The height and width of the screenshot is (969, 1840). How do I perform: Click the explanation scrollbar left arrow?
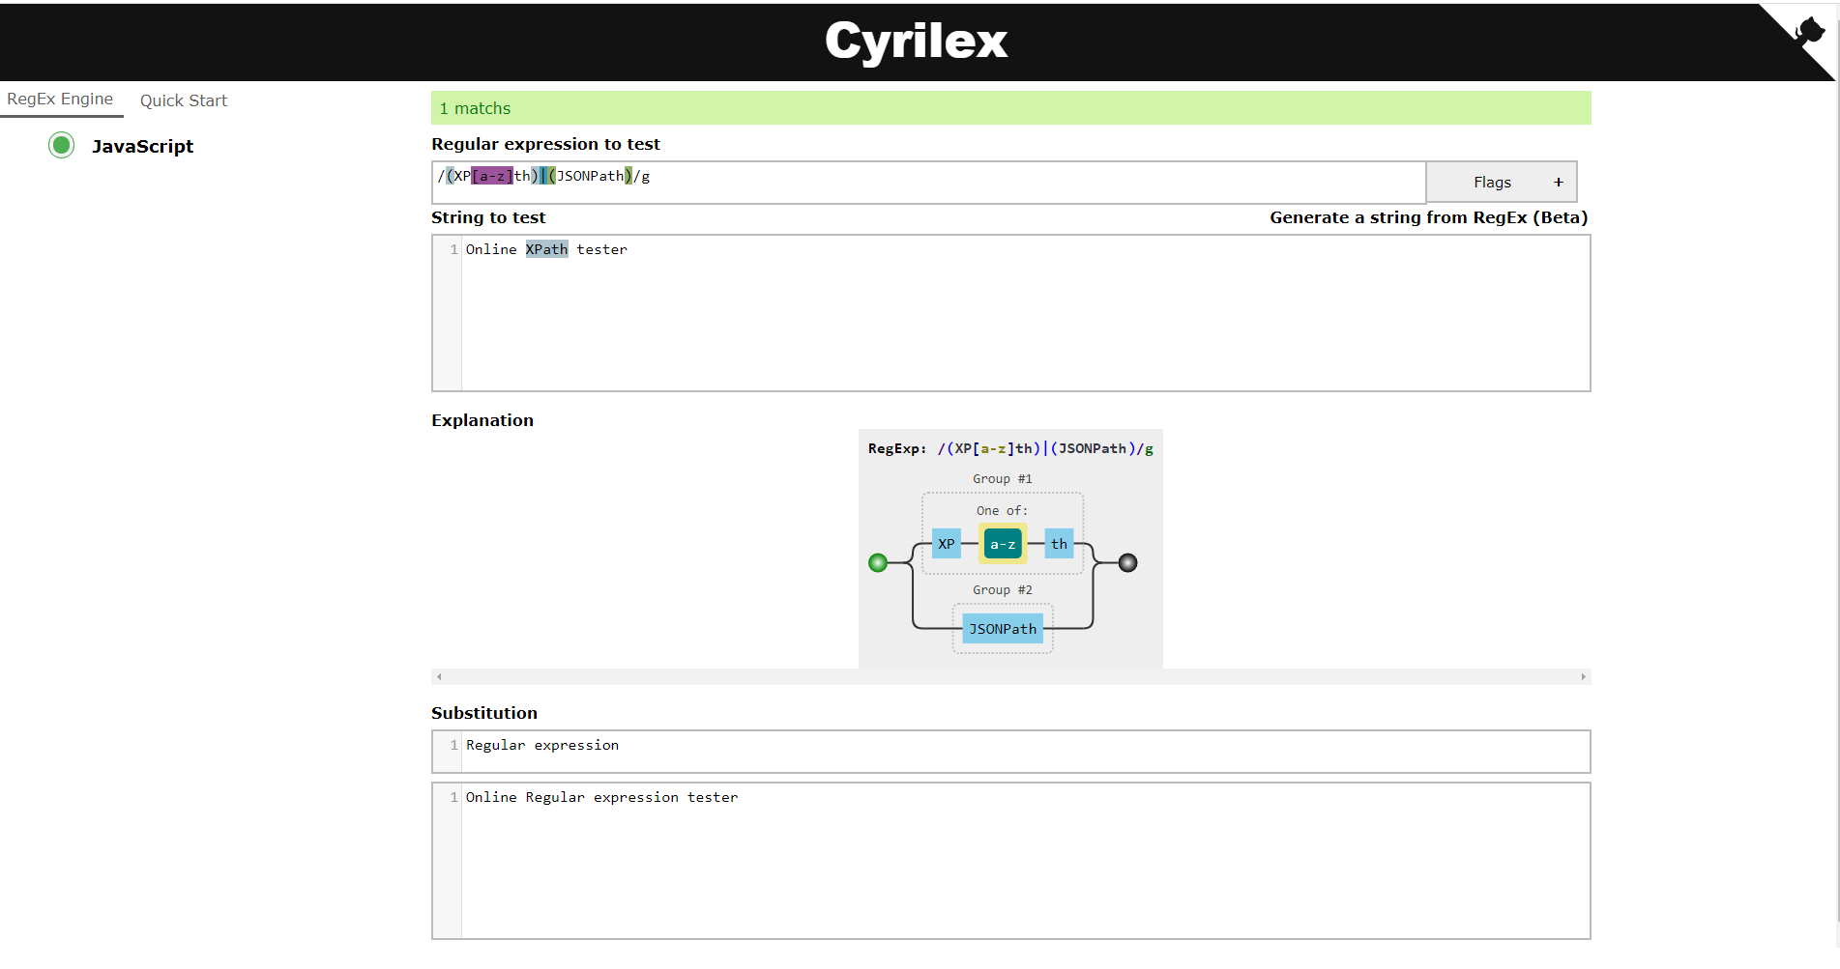(x=439, y=676)
